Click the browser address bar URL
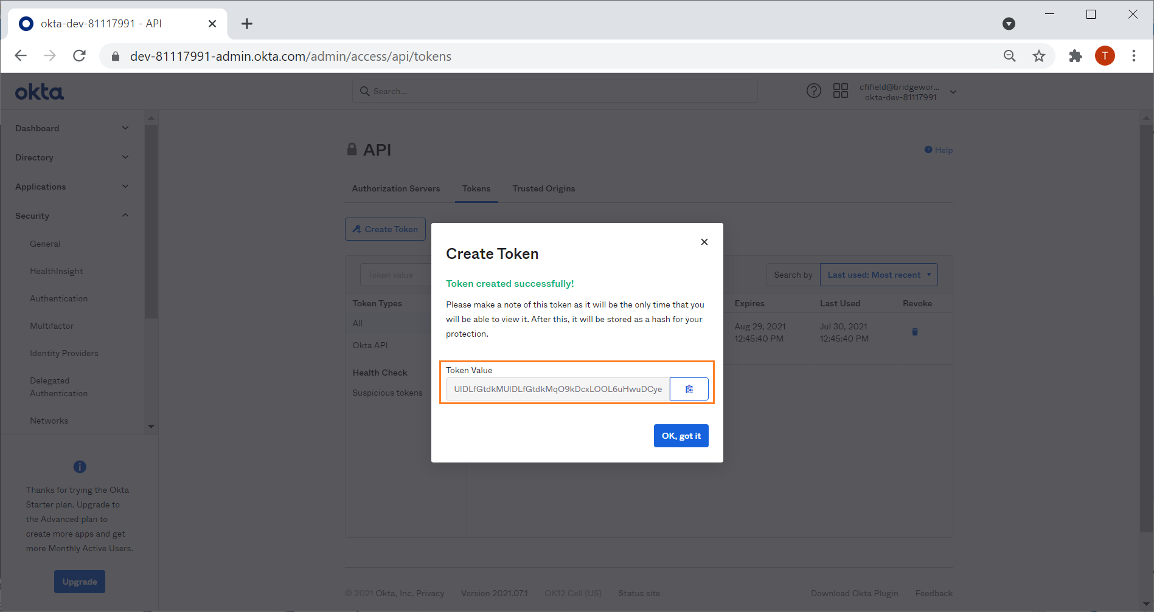1154x612 pixels. (x=291, y=57)
